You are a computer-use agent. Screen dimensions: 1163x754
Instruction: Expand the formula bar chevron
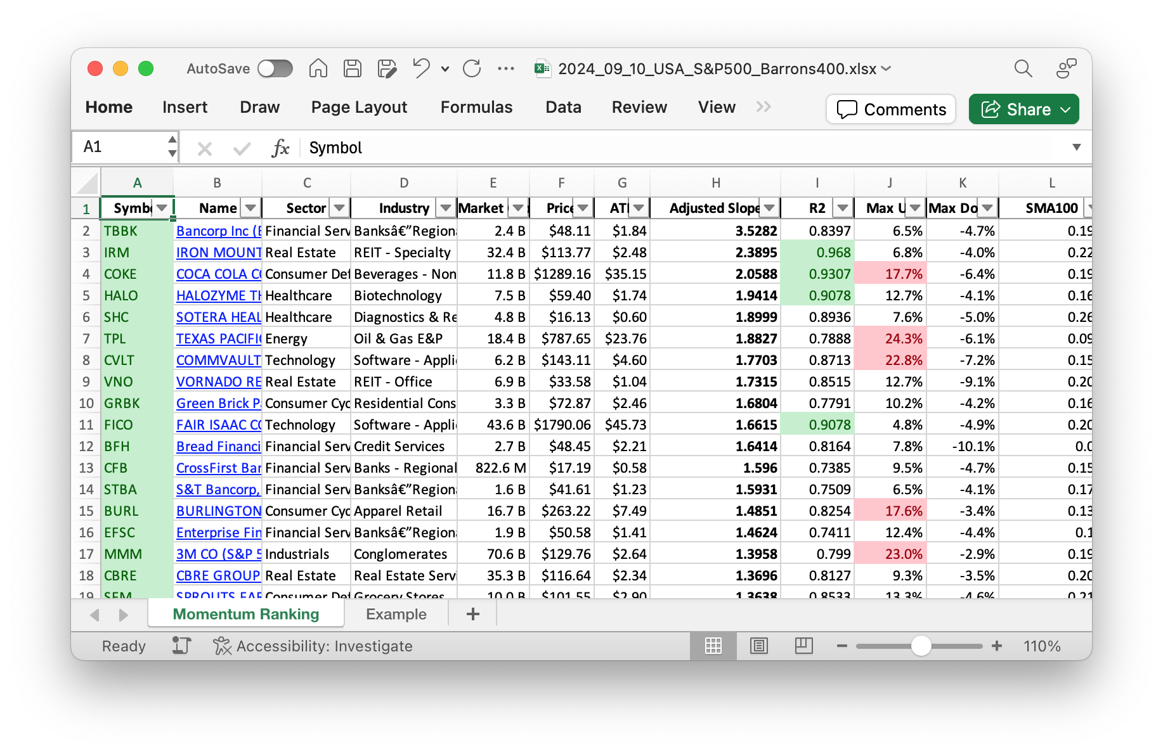(1076, 148)
